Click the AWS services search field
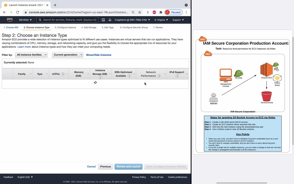The height and width of the screenshot is (184, 294). point(67,20)
